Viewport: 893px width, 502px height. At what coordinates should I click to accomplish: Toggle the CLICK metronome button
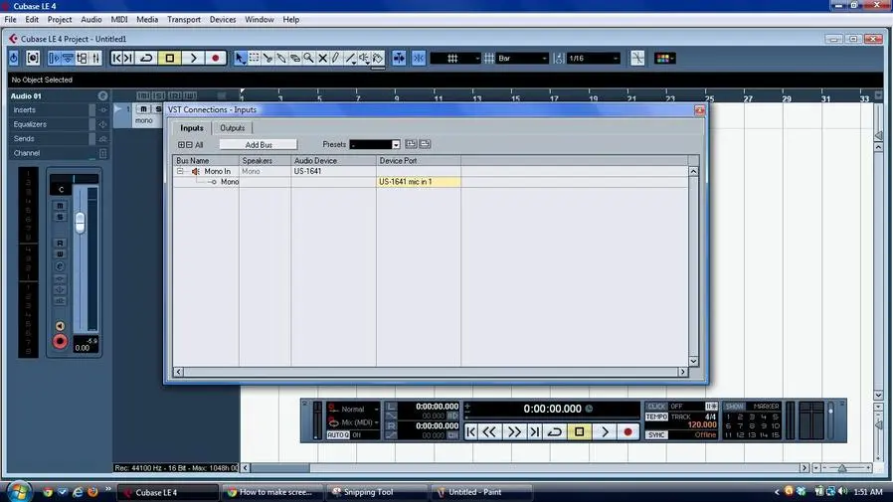(656, 407)
